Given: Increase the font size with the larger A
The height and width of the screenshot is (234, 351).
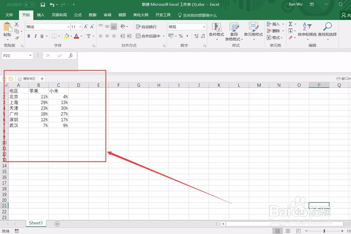Looking at the screenshot, I should click(x=86, y=27).
